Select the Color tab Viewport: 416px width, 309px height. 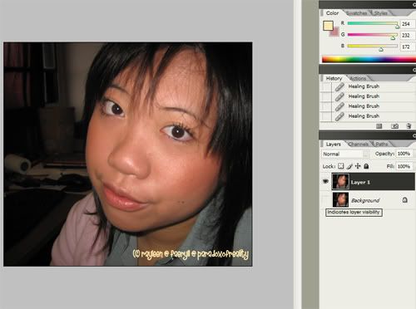point(332,13)
